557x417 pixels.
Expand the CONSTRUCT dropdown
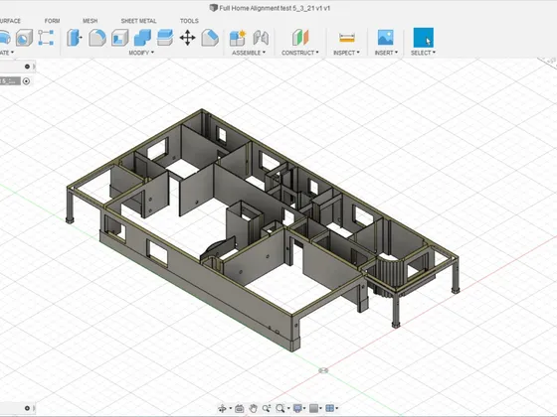tap(300, 53)
